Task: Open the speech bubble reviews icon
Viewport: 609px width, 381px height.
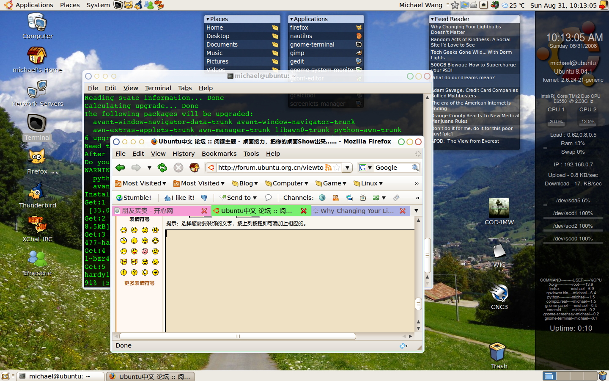Action: [268, 198]
